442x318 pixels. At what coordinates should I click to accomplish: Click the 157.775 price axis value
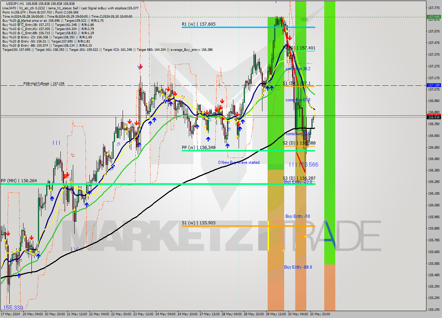(x=434, y=8)
